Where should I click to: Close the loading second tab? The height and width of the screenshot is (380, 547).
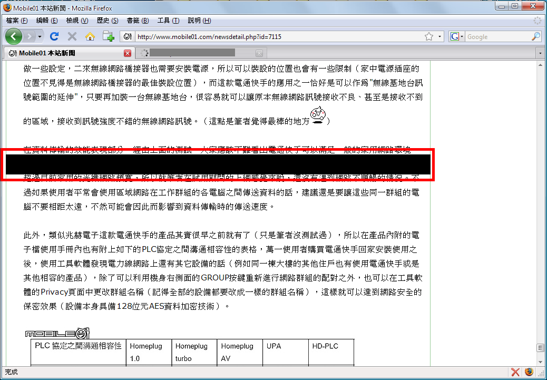(x=259, y=53)
